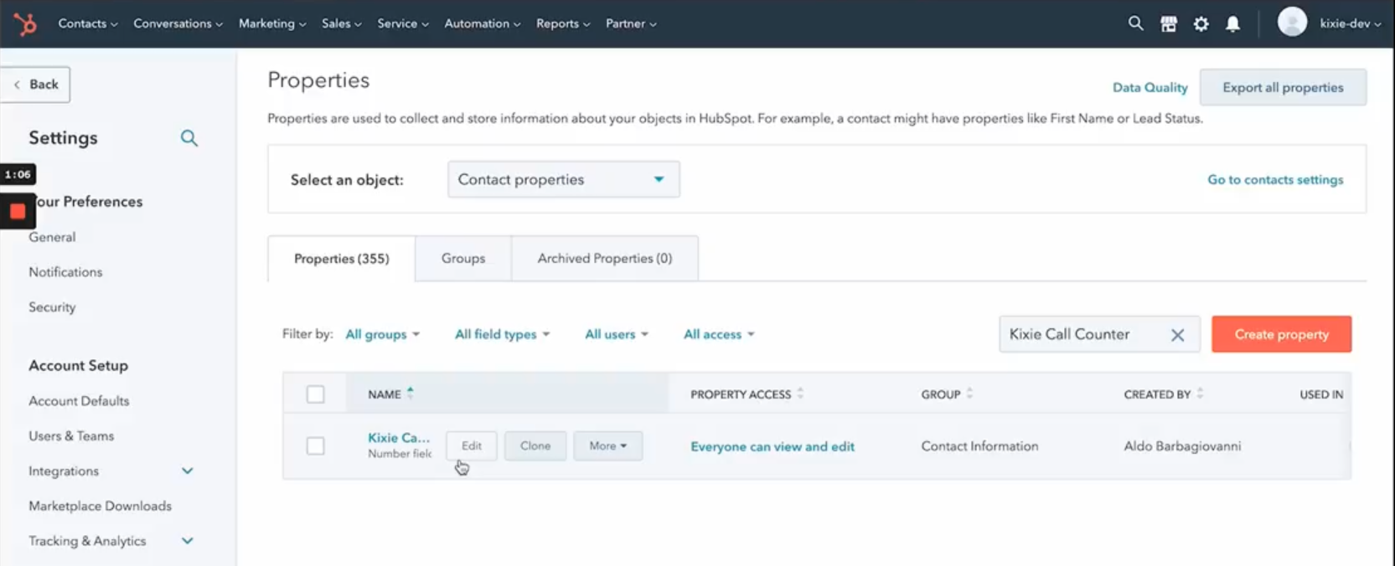Sort by GROUP column

pyautogui.click(x=969, y=394)
